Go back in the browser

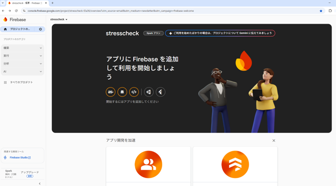click(3, 11)
